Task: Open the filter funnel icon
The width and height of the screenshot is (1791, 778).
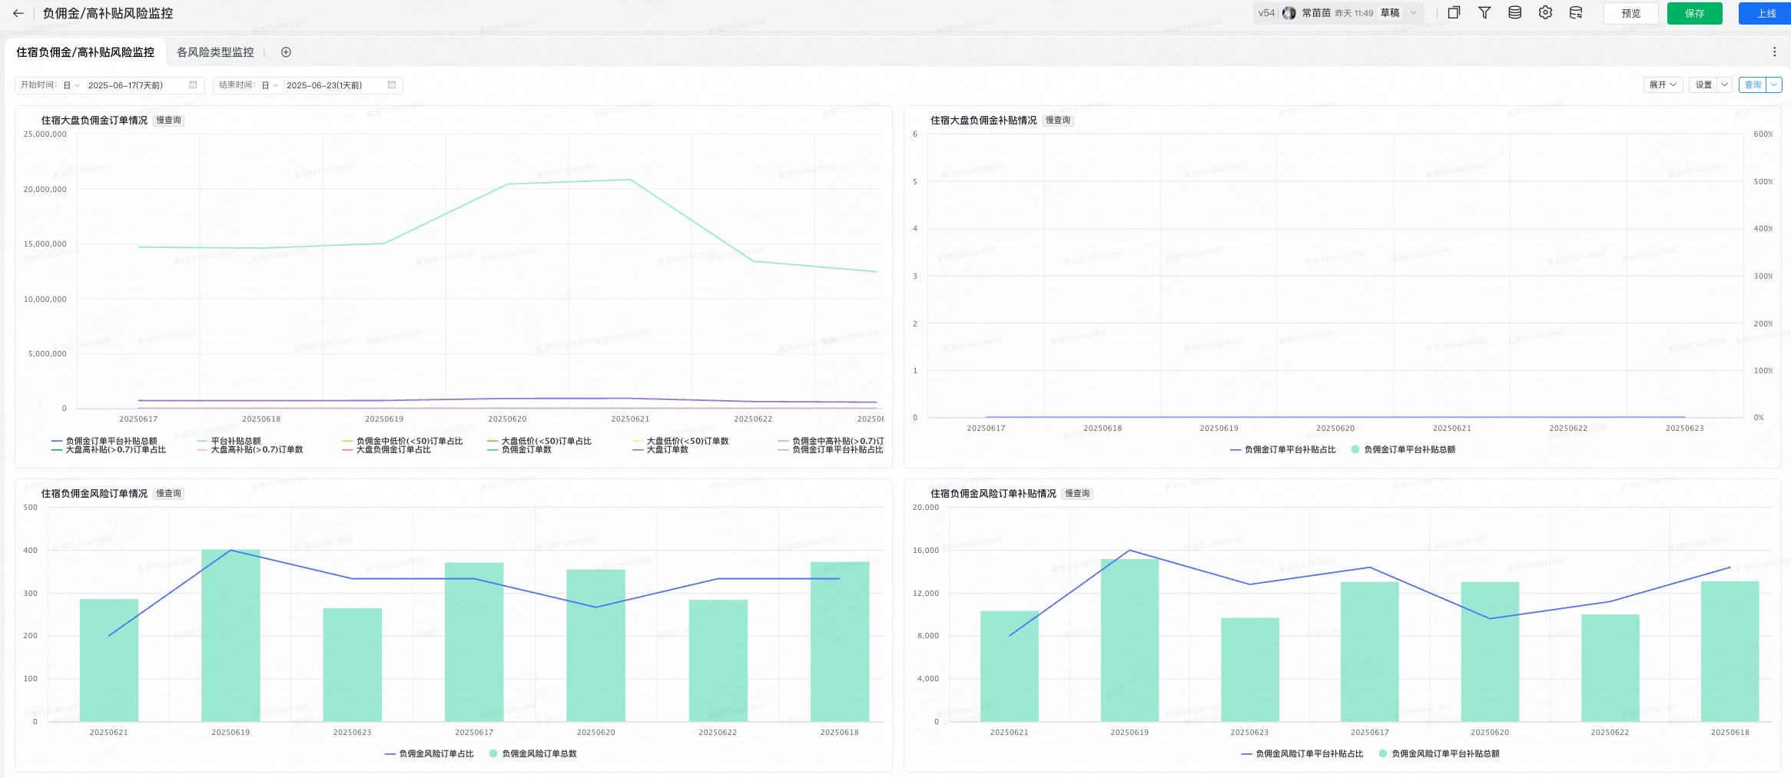Action: click(x=1484, y=12)
